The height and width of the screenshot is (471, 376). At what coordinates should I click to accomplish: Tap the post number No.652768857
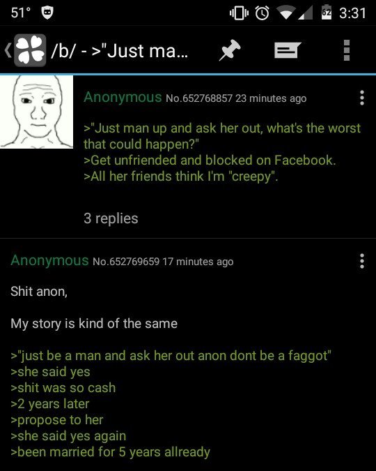[199, 98]
